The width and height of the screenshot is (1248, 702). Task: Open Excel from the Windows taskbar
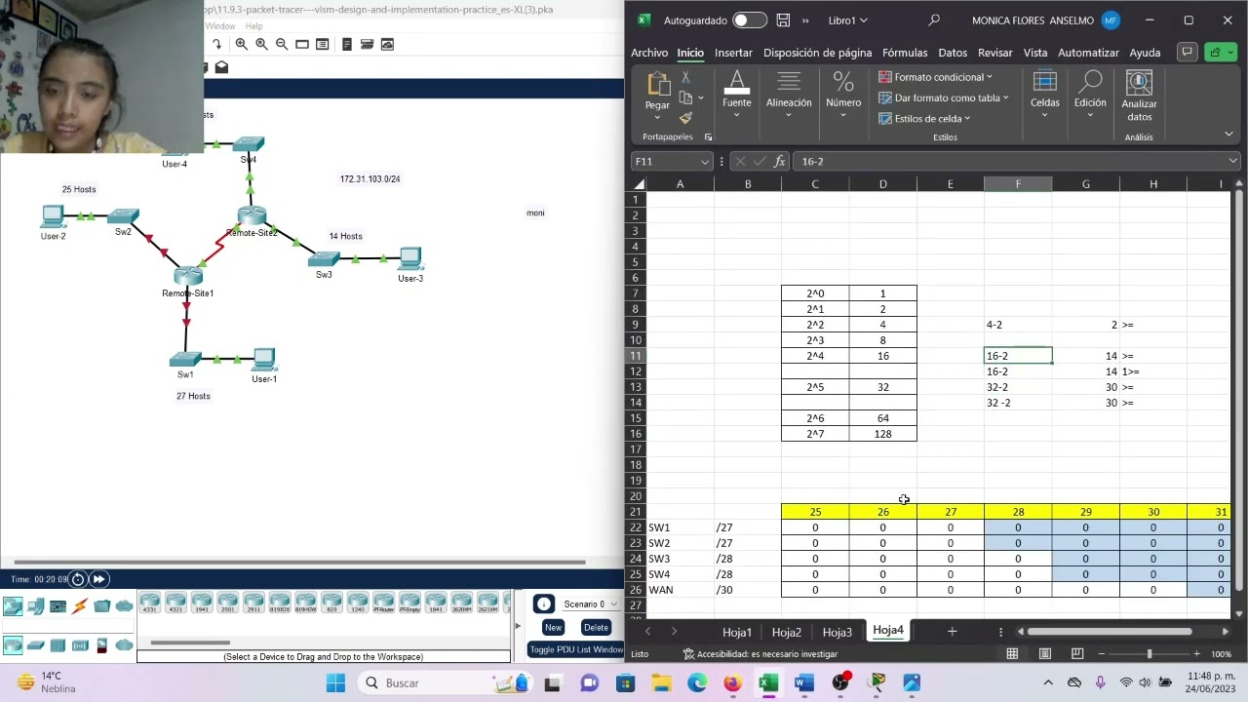point(768,682)
